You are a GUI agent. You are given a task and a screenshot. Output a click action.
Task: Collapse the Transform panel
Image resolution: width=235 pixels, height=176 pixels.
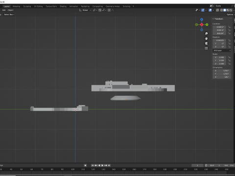(213, 19)
